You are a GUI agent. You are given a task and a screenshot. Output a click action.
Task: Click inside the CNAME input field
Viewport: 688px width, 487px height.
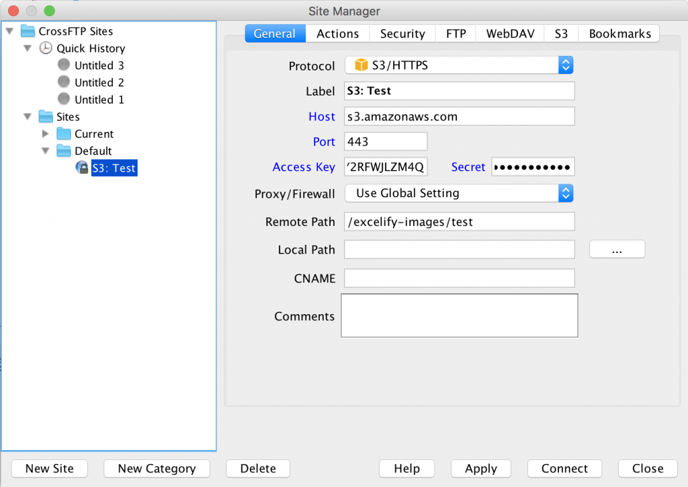(459, 278)
